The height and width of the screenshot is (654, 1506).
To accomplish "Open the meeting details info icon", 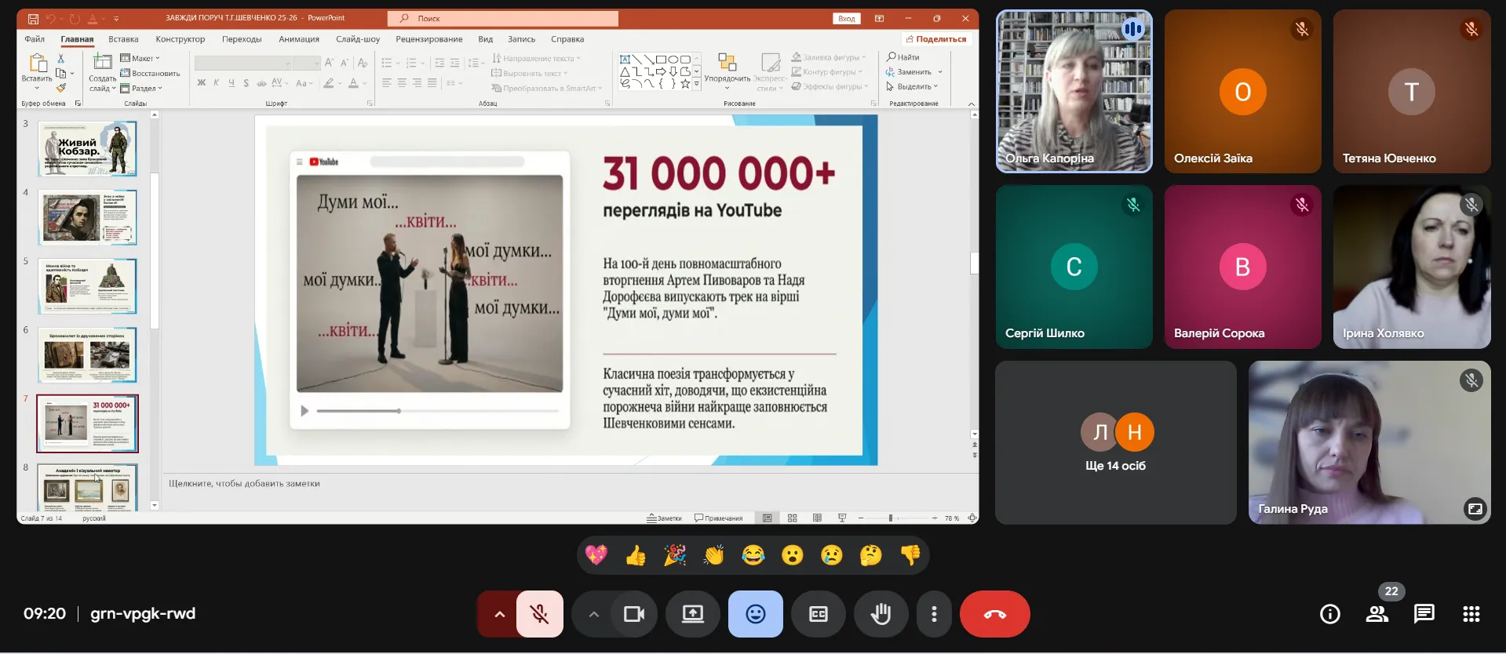I will 1329,614.
